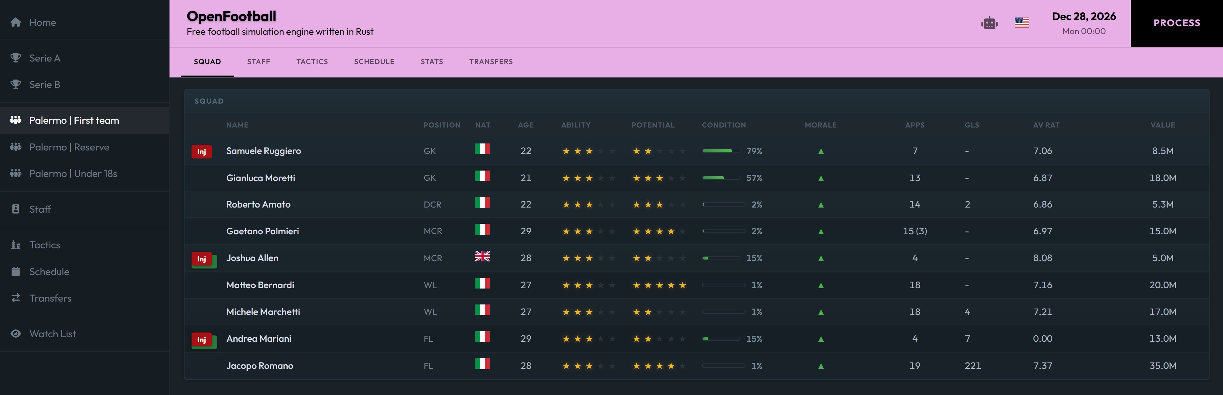Click the Transfers arrows icon in sidebar

[16, 298]
